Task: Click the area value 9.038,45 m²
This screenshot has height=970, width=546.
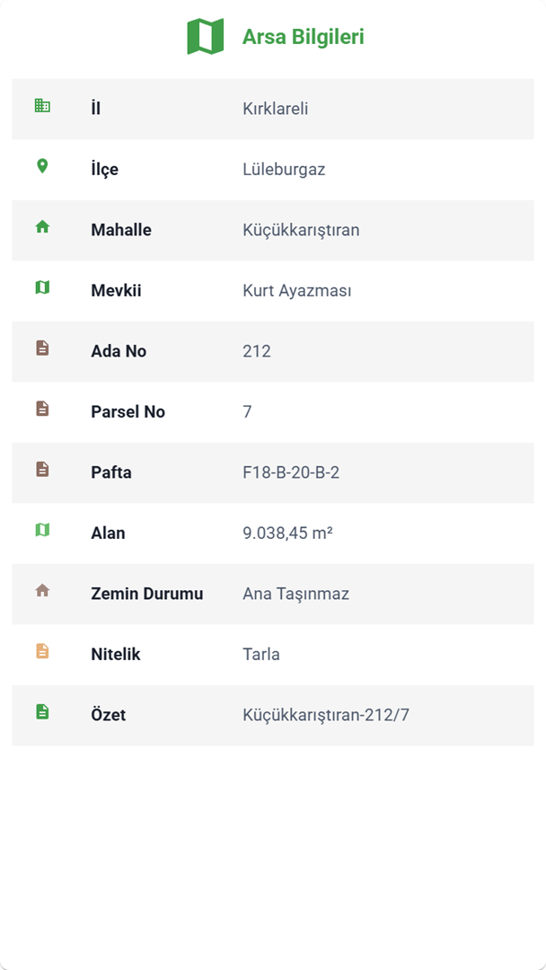Action: coord(287,533)
